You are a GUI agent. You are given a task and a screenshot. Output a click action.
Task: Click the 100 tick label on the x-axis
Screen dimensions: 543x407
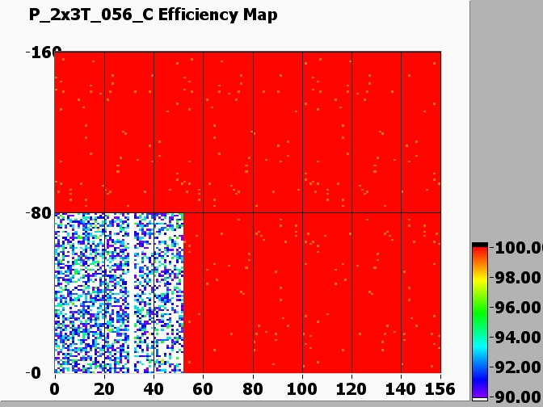302,390
